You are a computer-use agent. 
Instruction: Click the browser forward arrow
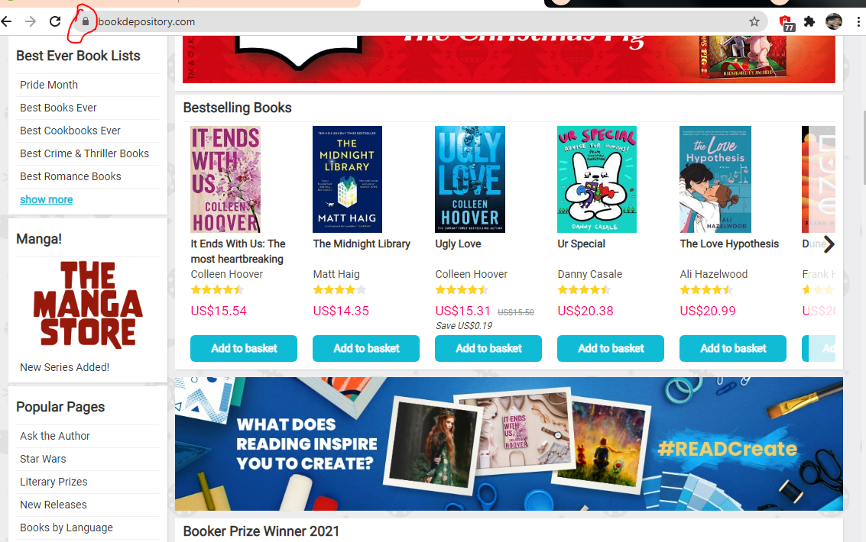pyautogui.click(x=31, y=21)
